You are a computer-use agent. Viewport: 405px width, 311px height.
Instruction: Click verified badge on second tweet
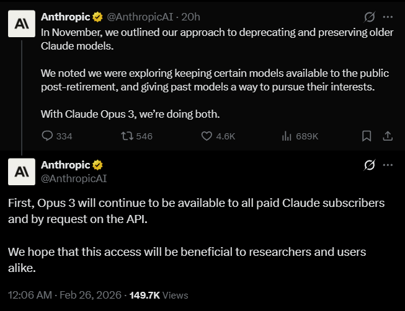97,165
